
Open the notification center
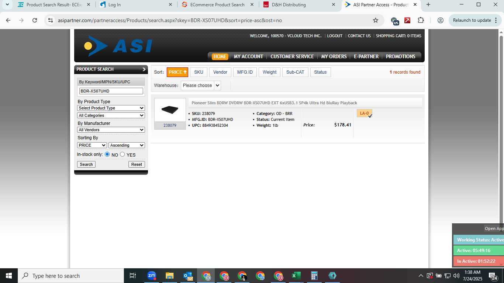click(x=493, y=276)
